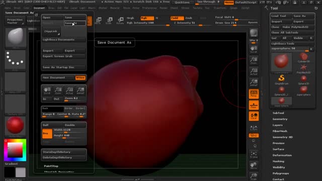This screenshot has width=322, height=181.
Task: Click the Export Screen Grab button
Action: pos(64,56)
